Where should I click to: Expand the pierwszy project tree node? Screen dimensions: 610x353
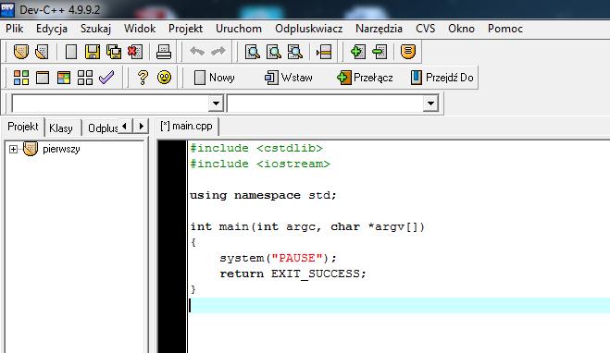[13, 149]
